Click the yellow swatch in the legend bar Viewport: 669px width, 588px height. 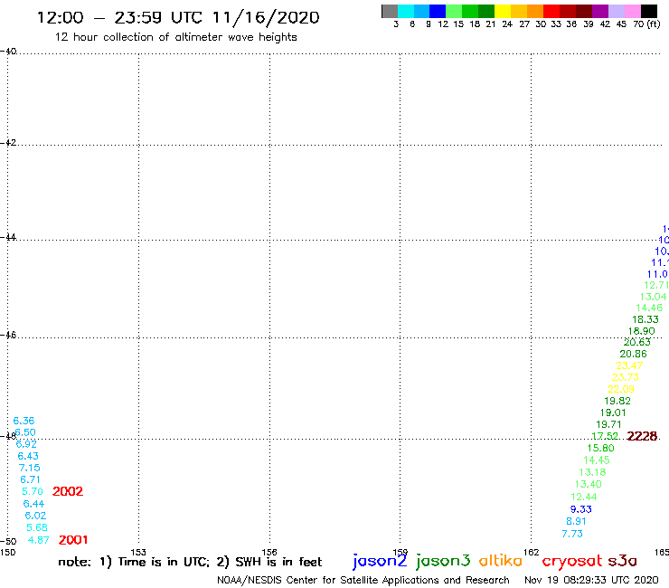(x=502, y=11)
